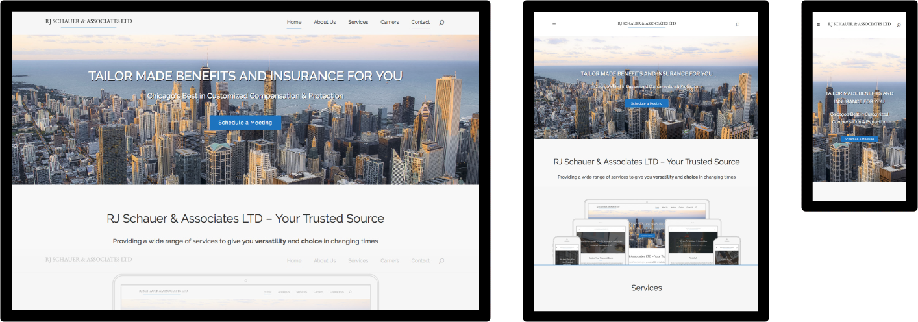The height and width of the screenshot is (322, 918).
Task: Open Contact in the desktop top navigation
Action: (x=421, y=22)
